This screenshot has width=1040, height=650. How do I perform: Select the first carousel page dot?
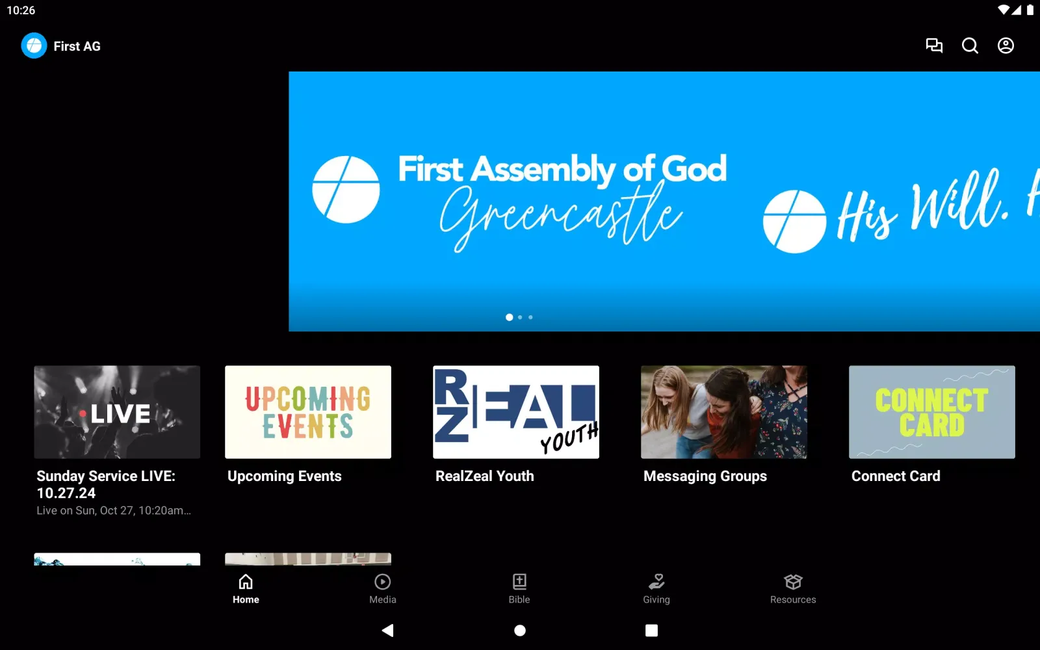509,317
